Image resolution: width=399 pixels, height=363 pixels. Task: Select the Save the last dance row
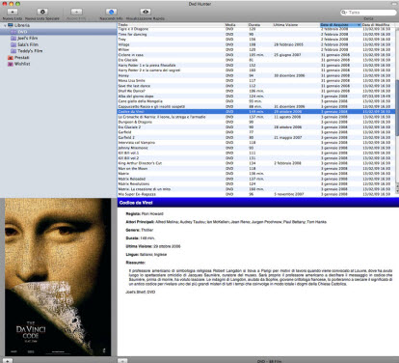click(256, 86)
